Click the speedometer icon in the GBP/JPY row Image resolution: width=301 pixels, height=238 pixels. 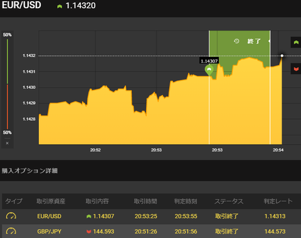click(11, 231)
